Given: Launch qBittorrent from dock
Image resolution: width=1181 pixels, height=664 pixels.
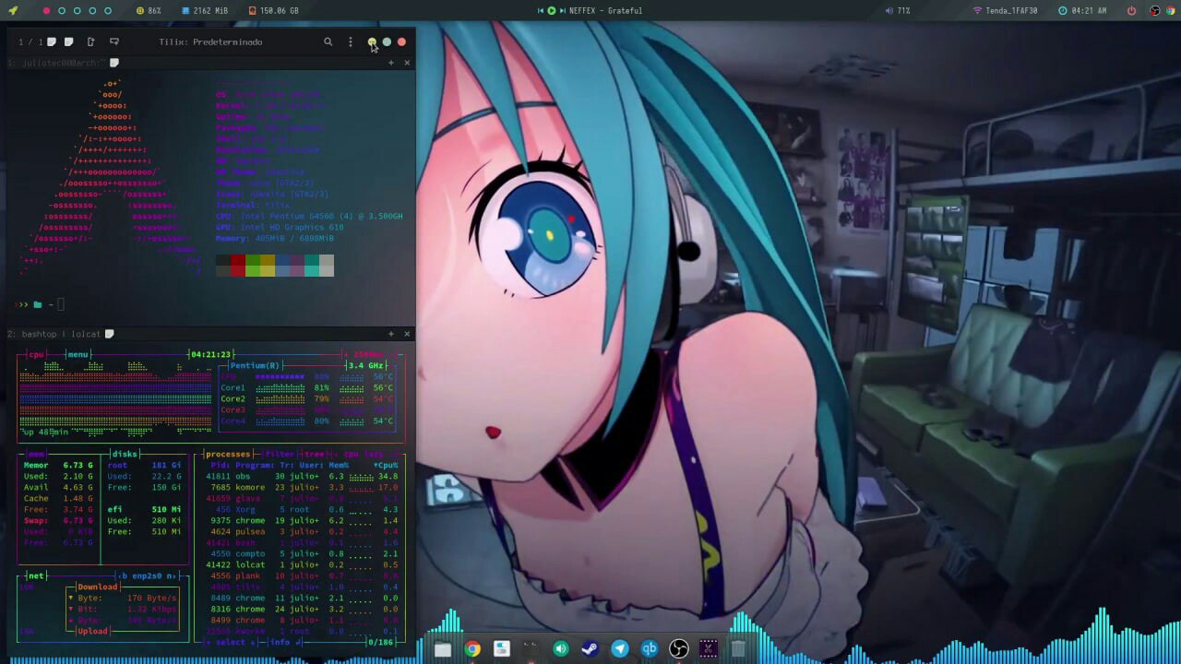Looking at the screenshot, I should pos(650,649).
